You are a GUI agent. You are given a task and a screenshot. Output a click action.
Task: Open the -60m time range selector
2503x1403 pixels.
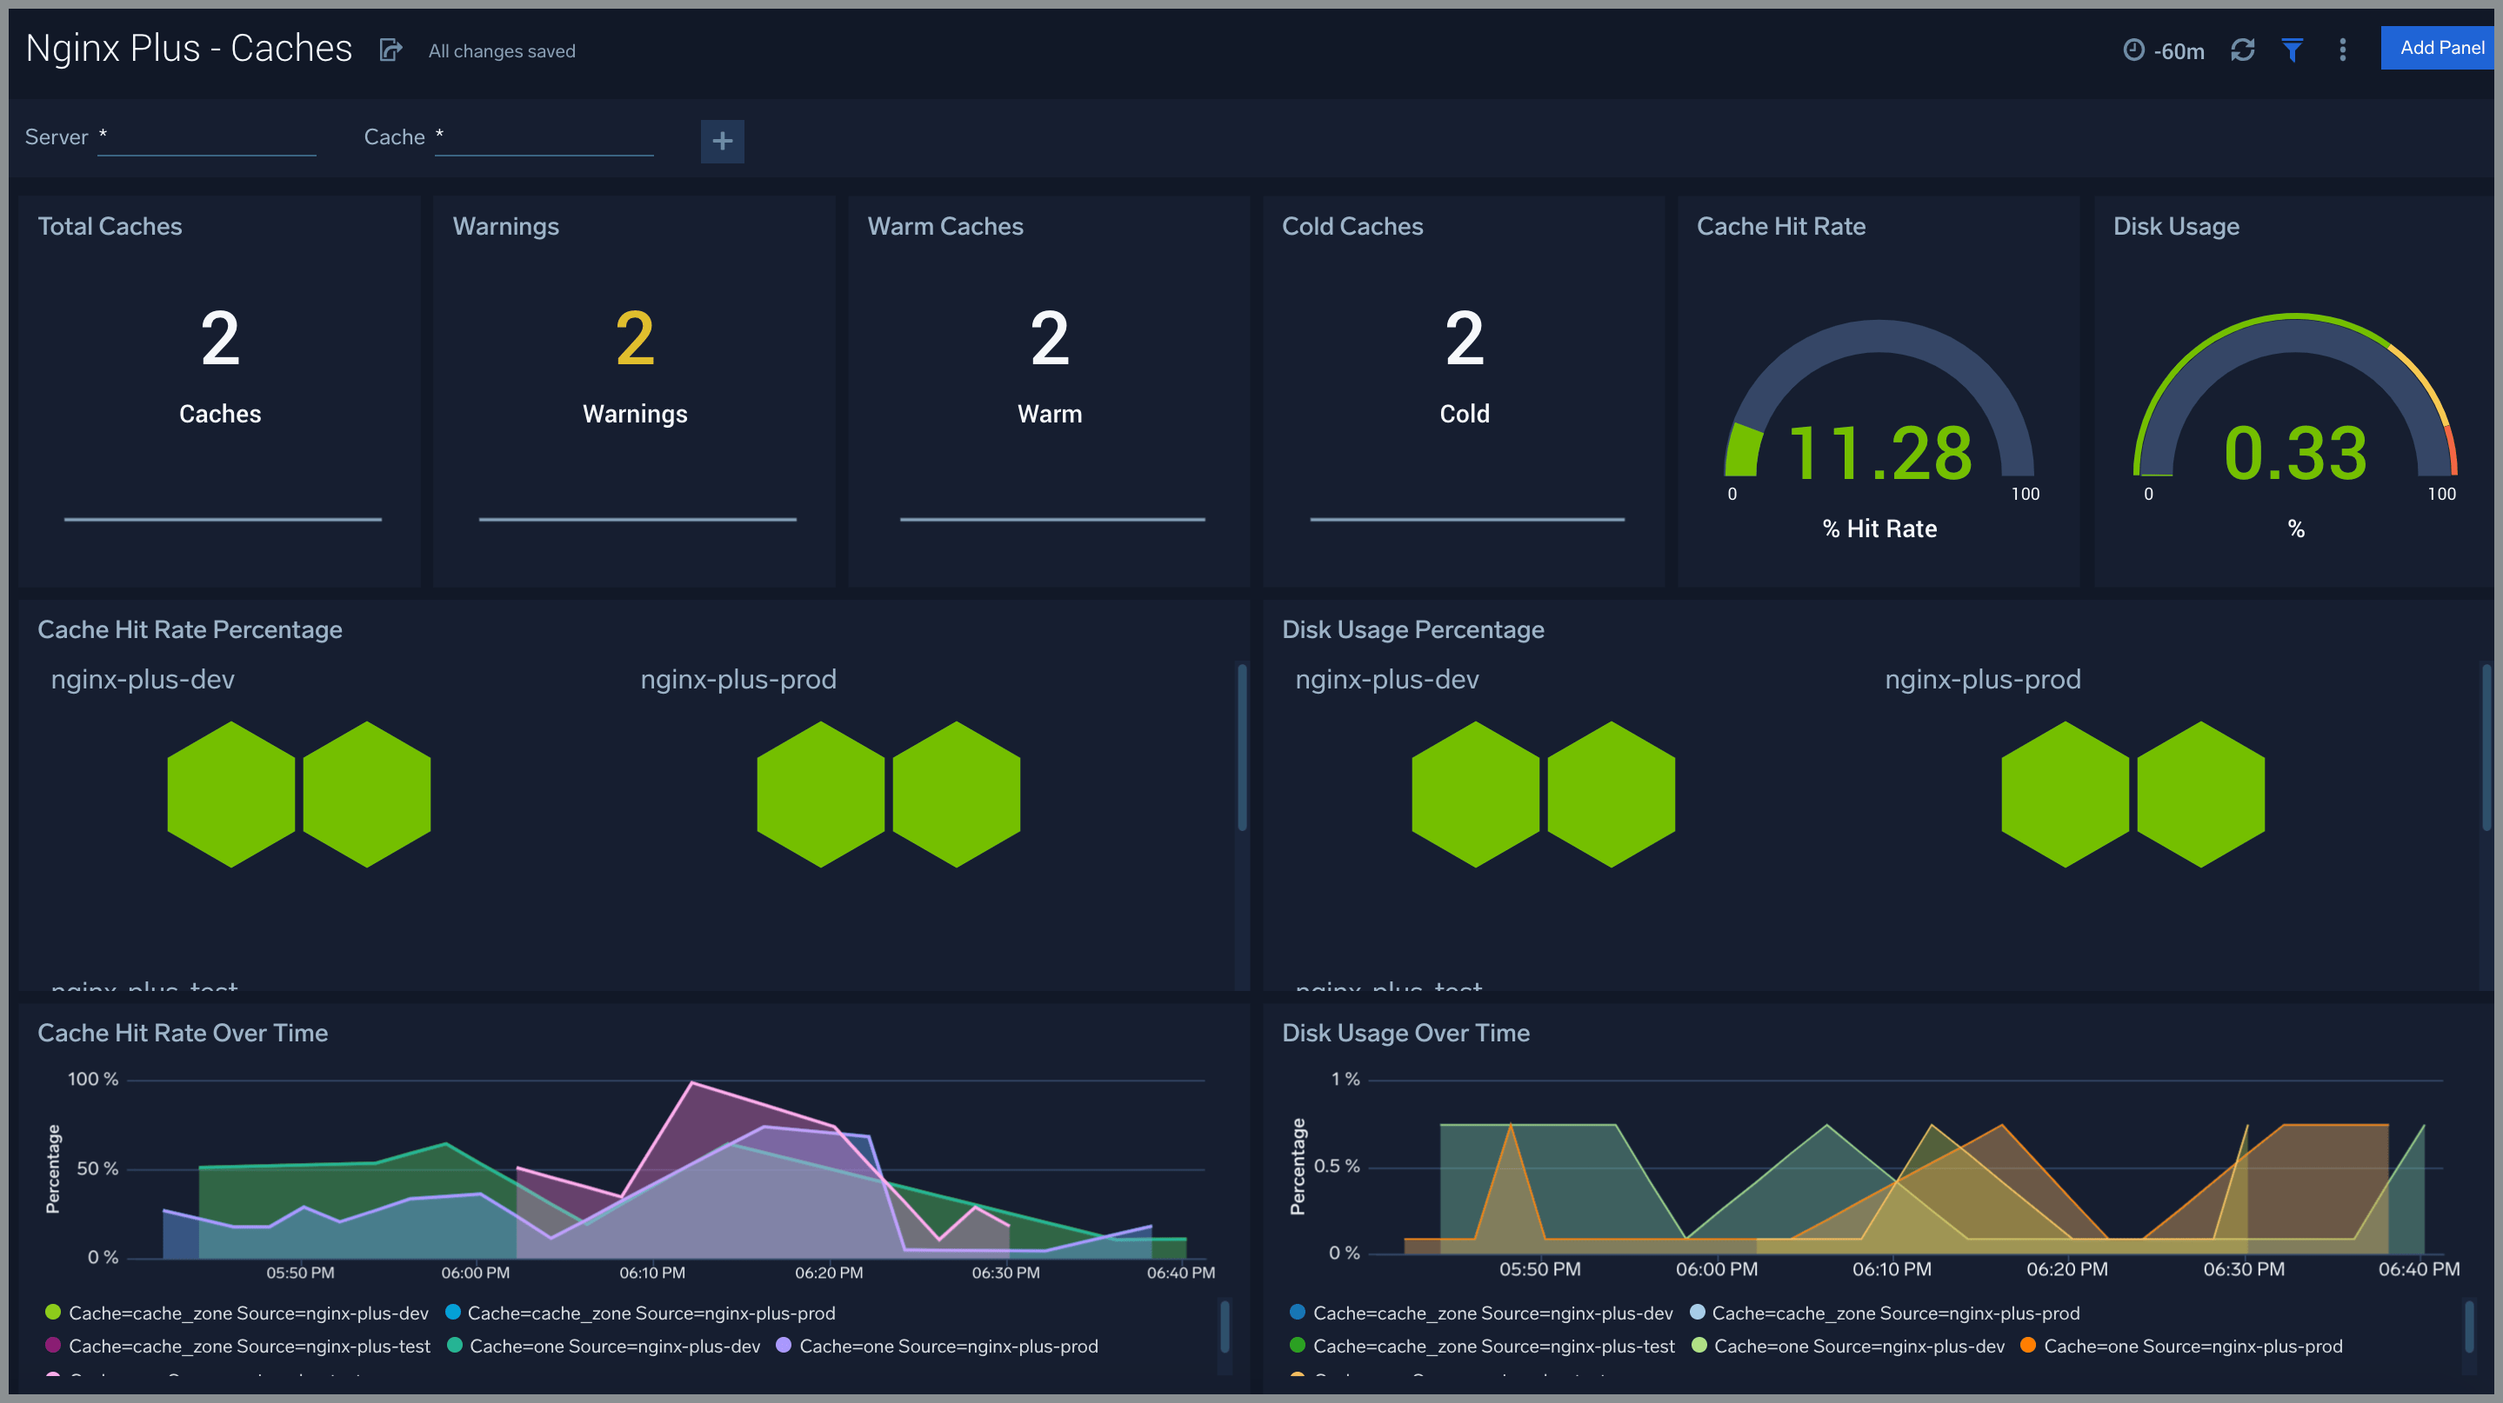[x=2179, y=51]
